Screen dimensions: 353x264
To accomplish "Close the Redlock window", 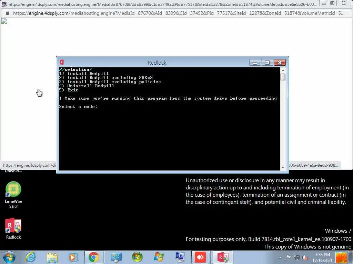I will (x=280, y=63).
